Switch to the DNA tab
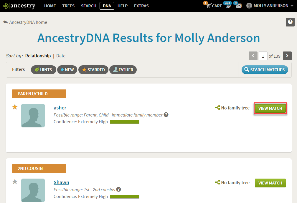 click(107, 6)
